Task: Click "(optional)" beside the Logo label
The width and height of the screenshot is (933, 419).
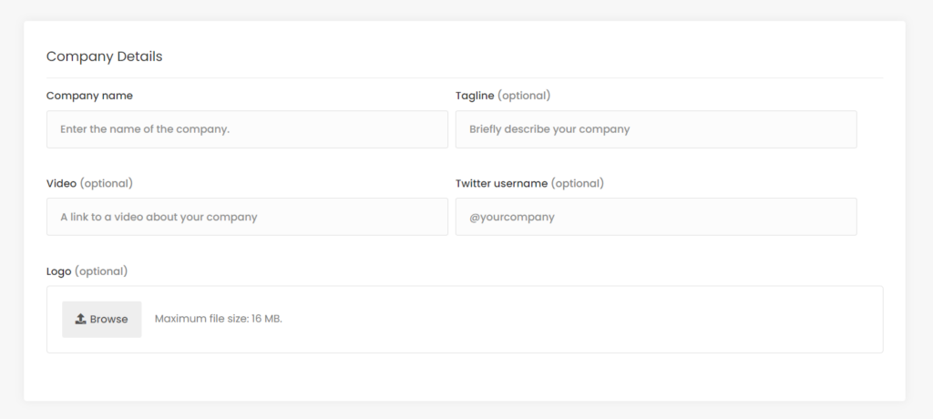Action: (101, 271)
